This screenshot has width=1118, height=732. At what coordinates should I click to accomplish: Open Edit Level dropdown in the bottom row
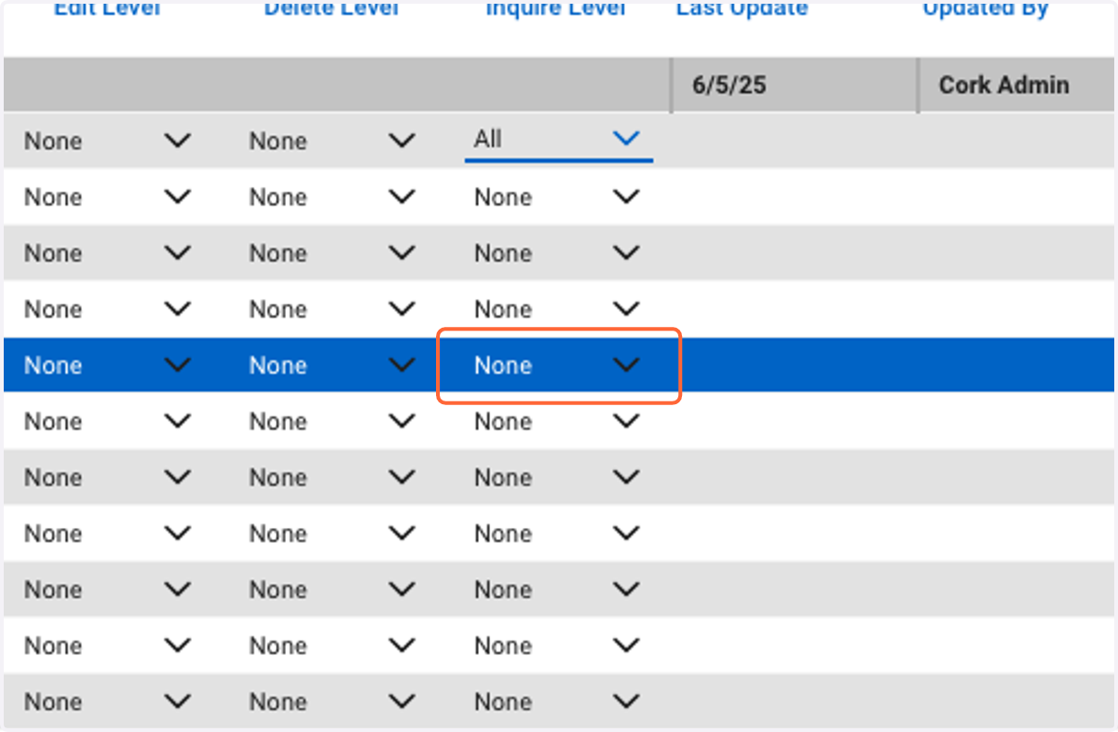107,701
